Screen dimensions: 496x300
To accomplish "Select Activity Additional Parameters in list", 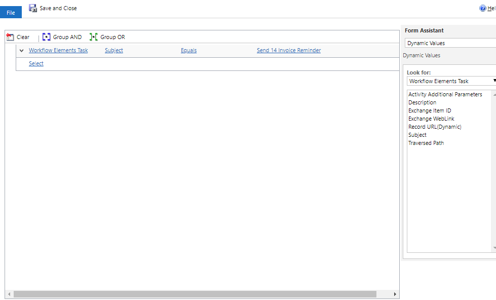I will (445, 94).
